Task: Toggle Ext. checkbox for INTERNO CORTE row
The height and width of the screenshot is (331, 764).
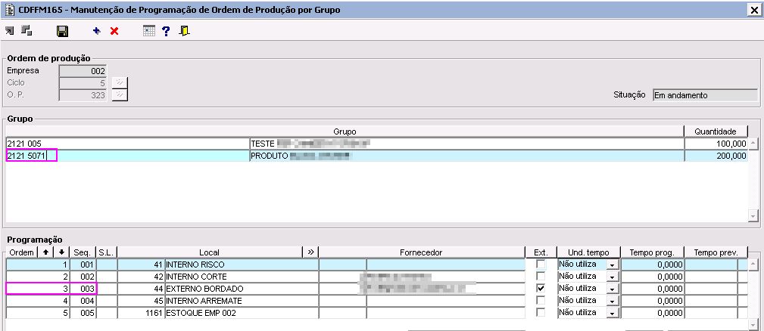Action: (541, 276)
